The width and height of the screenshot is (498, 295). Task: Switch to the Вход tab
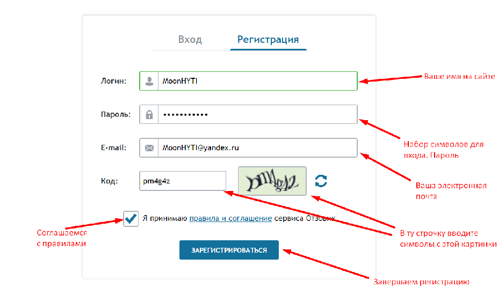[190, 40]
